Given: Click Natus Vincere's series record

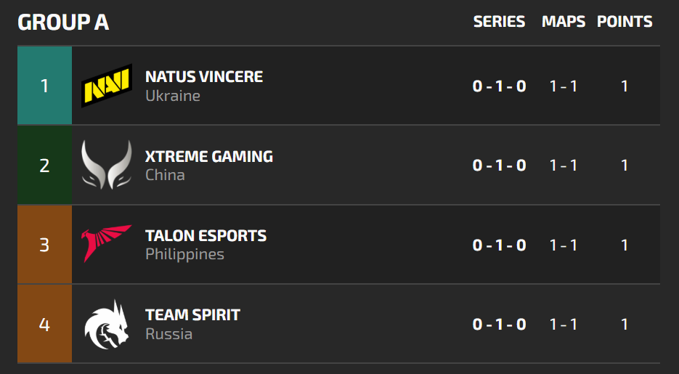Looking at the screenshot, I should 499,86.
